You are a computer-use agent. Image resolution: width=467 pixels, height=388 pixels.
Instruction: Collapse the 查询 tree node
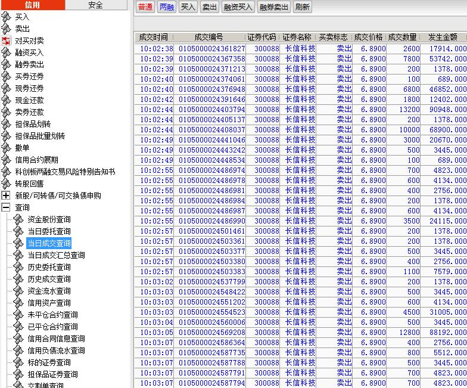[6, 207]
